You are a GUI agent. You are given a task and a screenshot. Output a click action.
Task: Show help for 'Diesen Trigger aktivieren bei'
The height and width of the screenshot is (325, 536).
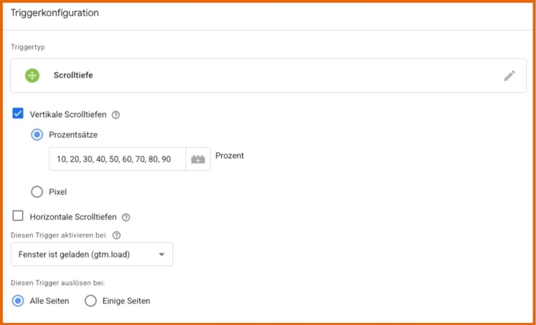pos(117,236)
